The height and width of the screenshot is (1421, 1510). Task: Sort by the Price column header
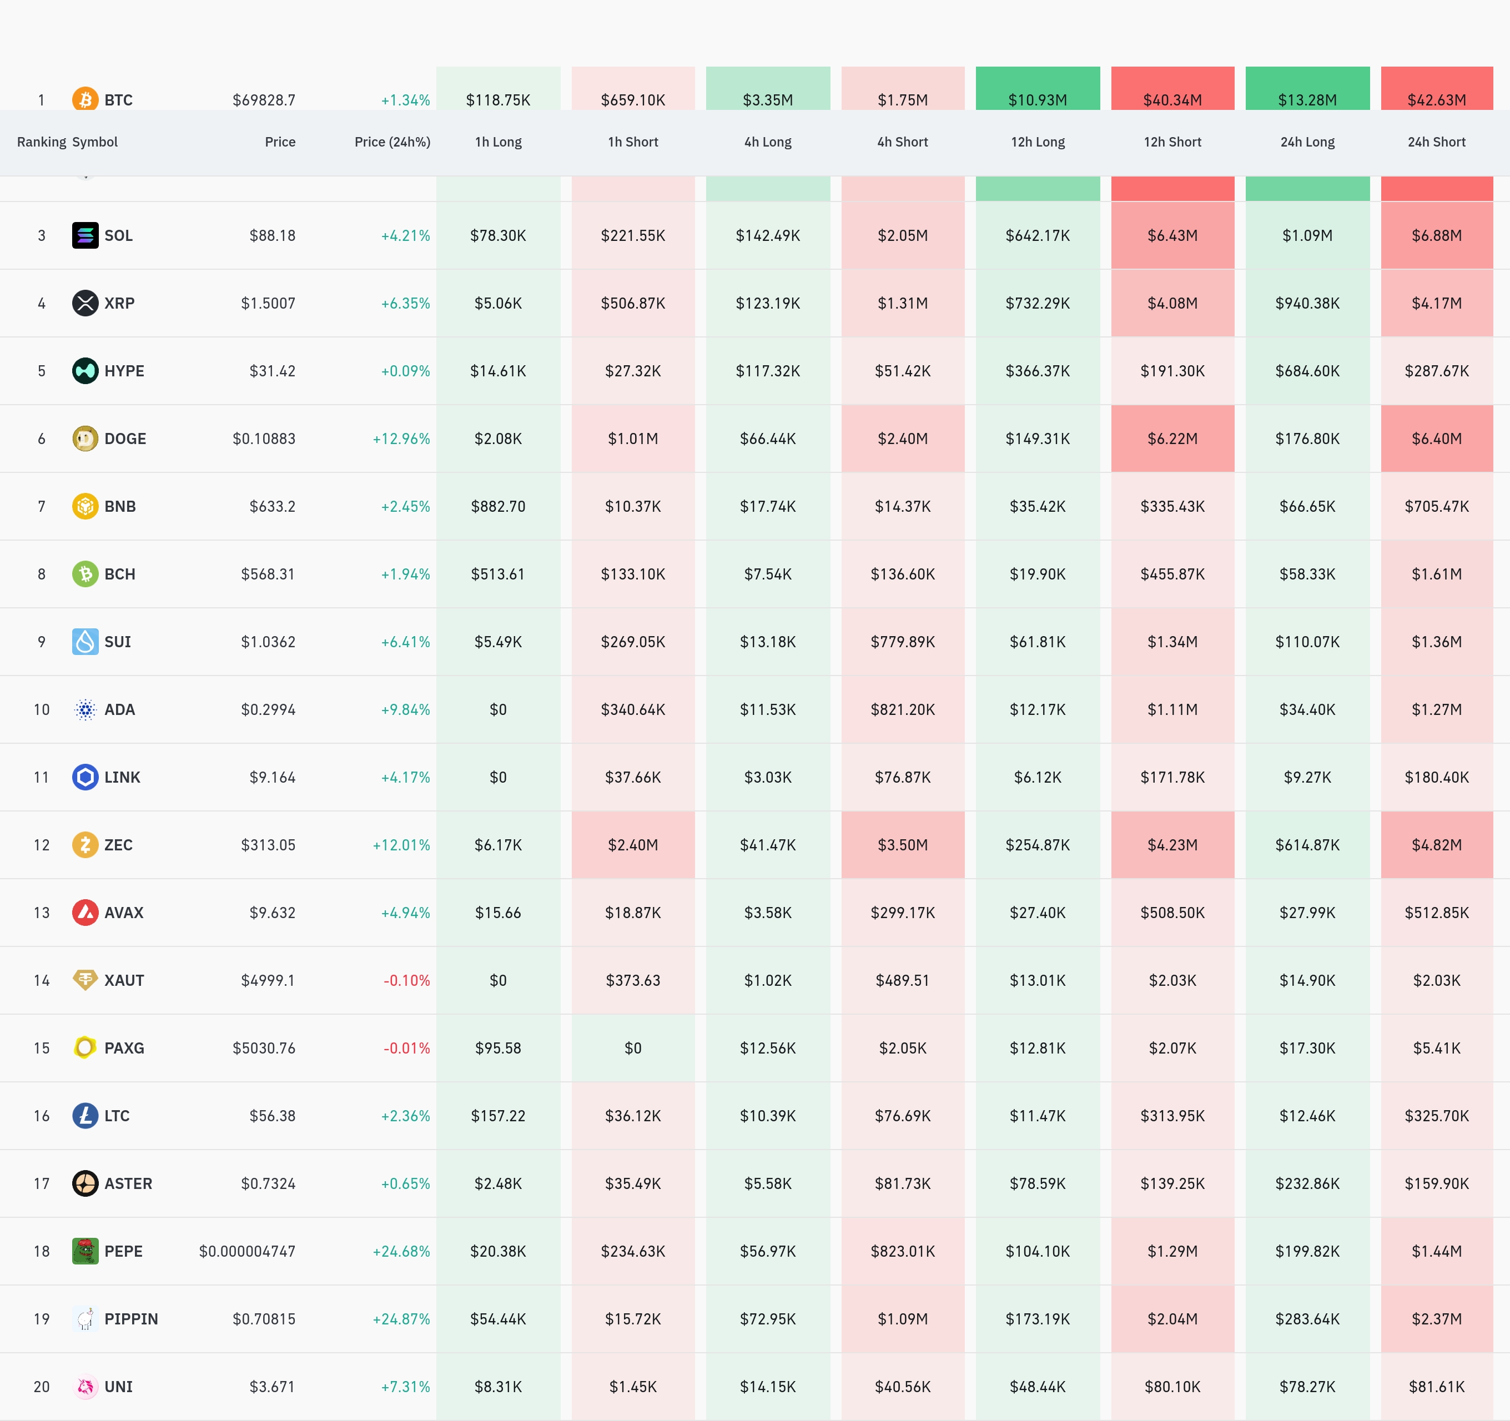click(280, 142)
